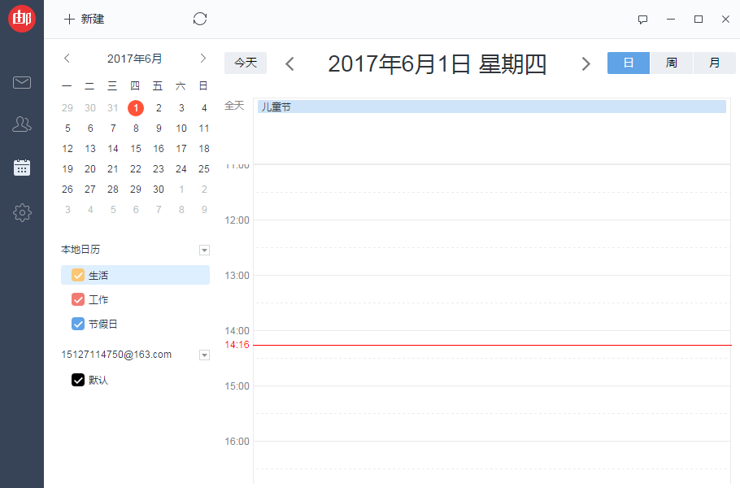
Task: Click the red mail logo at top left
Action: point(21,18)
